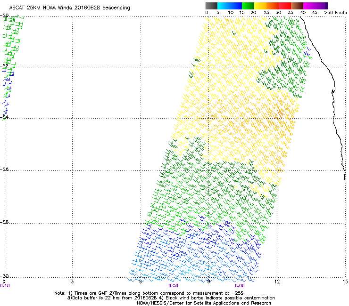Click the '20' legend scale label under the color bar
Image resolution: width=349 pixels, height=306 pixels.
pos(253,13)
